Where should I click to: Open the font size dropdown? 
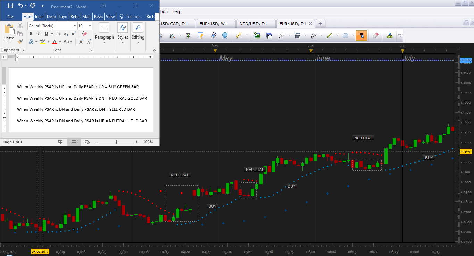point(90,26)
